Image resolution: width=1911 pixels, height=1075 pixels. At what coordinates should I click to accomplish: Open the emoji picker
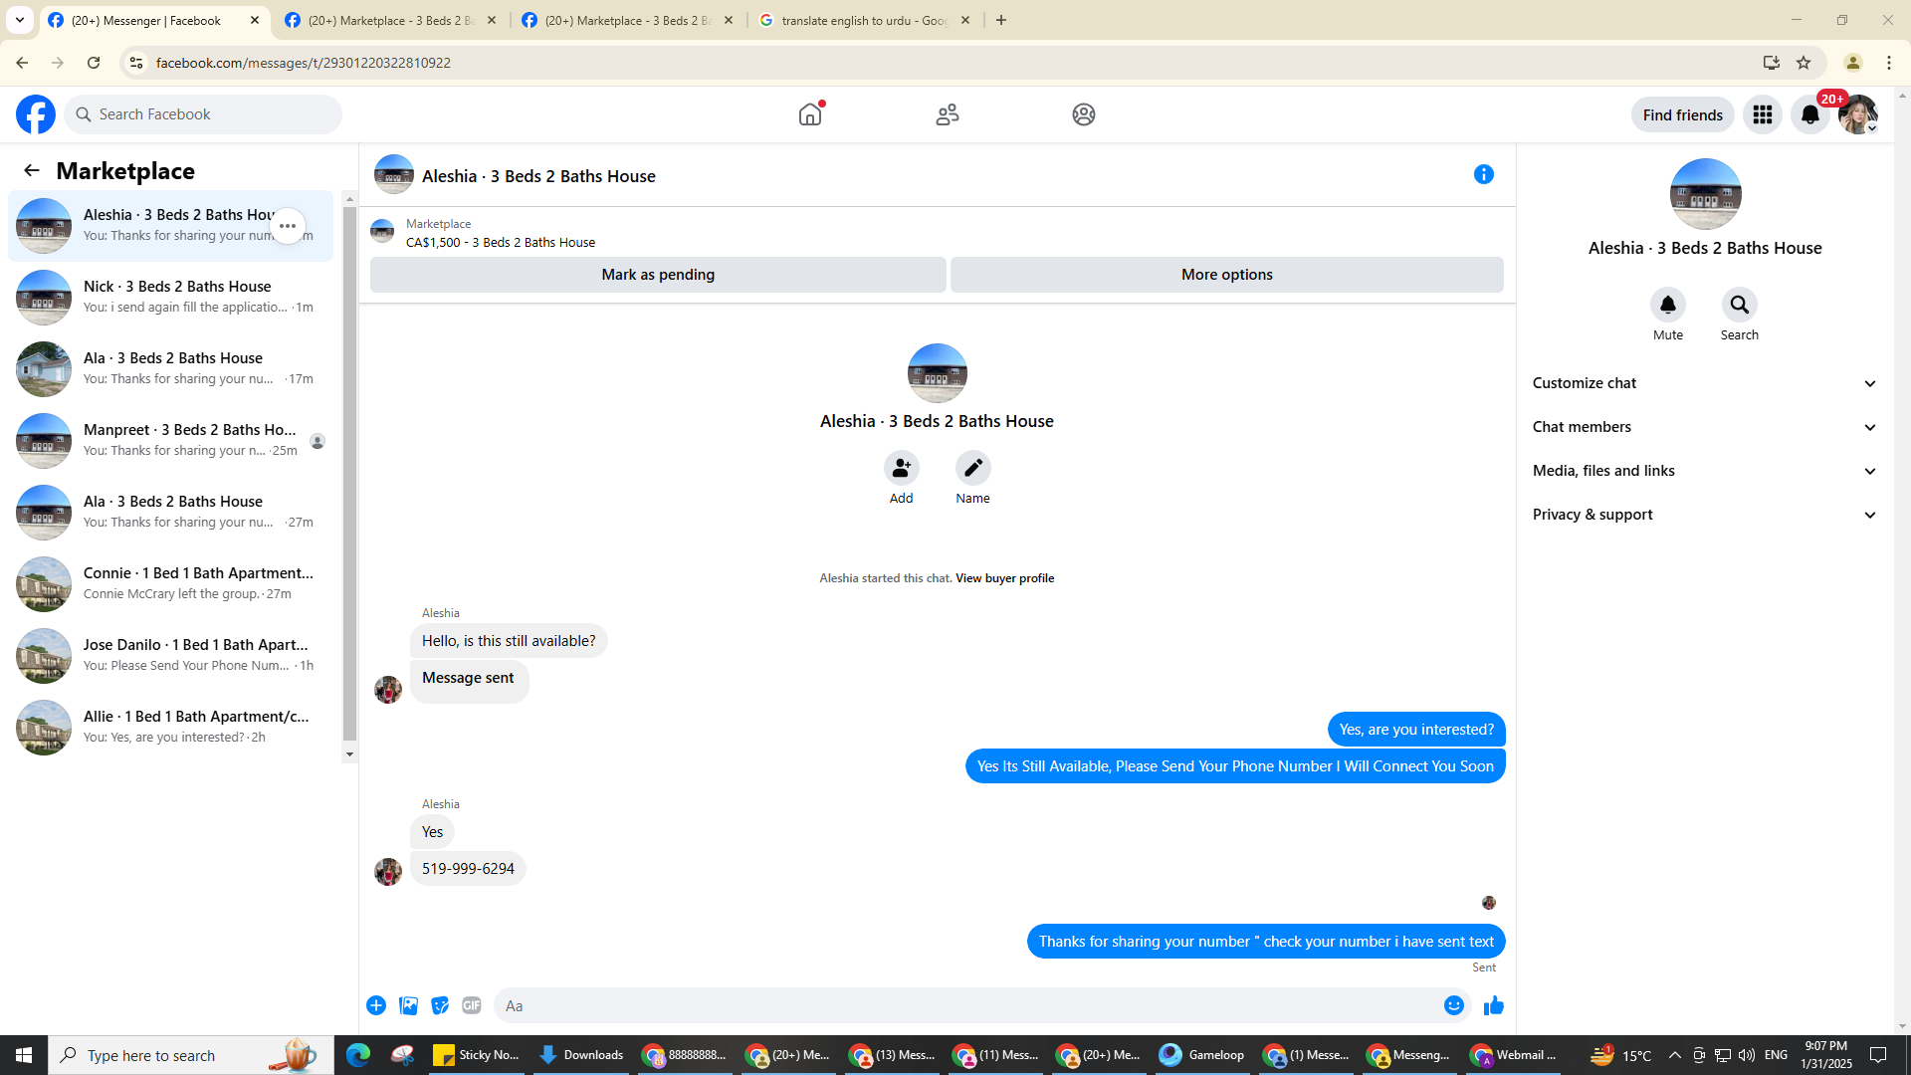[x=1454, y=1005]
